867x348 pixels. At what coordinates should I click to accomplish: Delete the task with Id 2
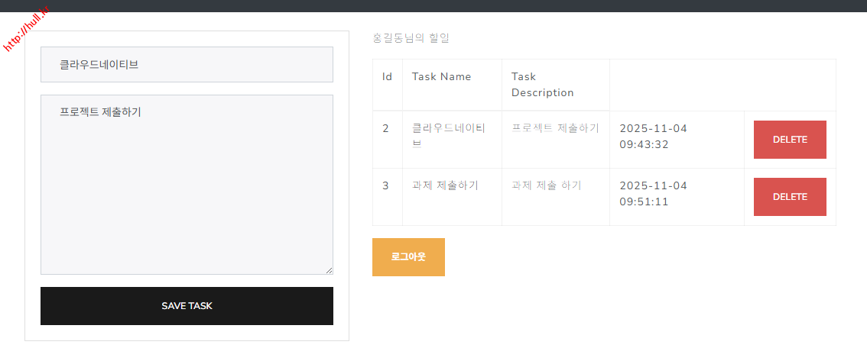click(x=789, y=140)
